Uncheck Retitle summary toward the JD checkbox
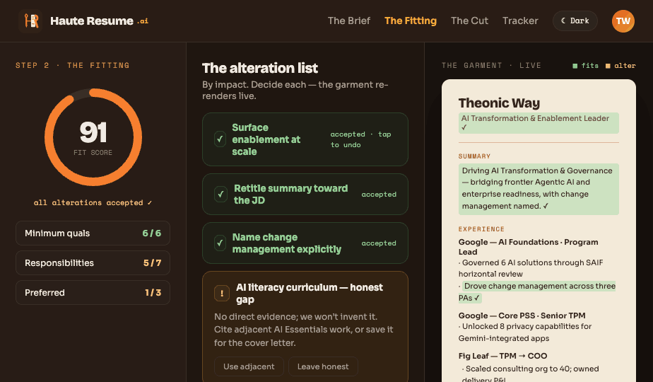 click(220, 195)
